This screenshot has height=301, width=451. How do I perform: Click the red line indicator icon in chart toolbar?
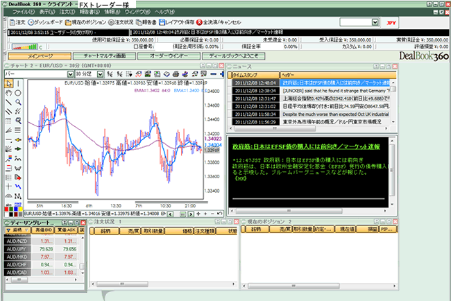coord(138,74)
